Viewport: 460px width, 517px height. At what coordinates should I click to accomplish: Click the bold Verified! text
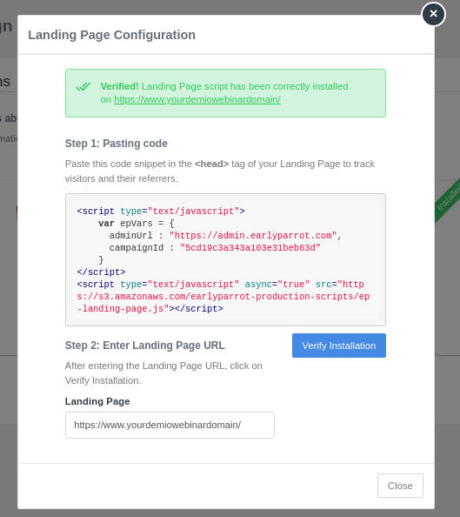coord(120,86)
